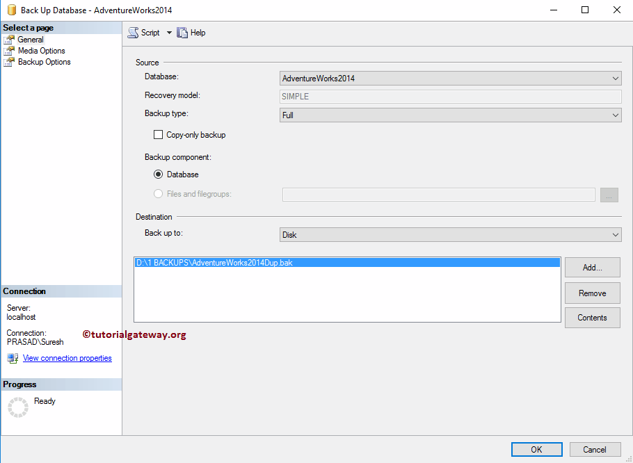Minimize the Back Up Database window
Image resolution: width=633 pixels, height=463 pixels.
pyautogui.click(x=554, y=10)
